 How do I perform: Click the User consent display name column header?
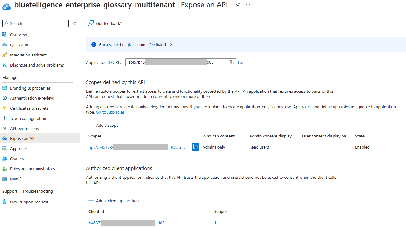click(326, 136)
